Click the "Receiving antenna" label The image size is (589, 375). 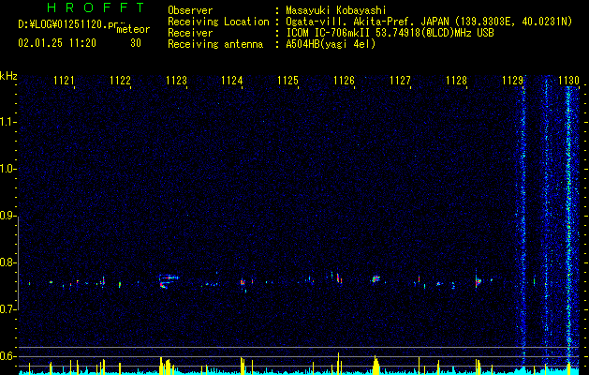pyautogui.click(x=215, y=44)
